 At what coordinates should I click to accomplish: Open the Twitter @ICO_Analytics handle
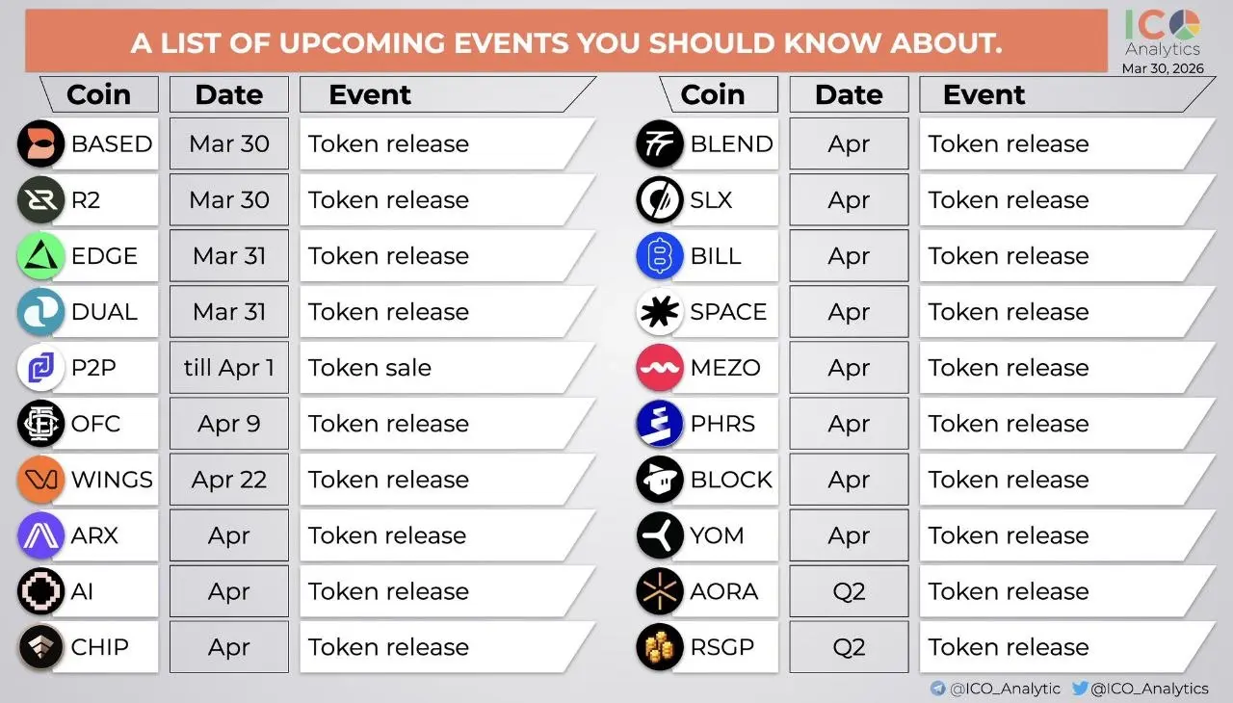tap(1141, 689)
